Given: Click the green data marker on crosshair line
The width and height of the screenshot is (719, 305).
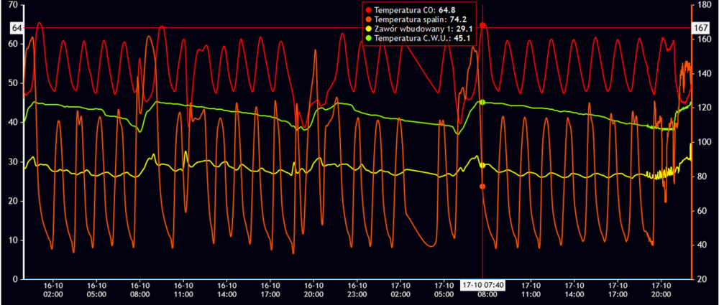Looking at the screenshot, I should (x=482, y=103).
